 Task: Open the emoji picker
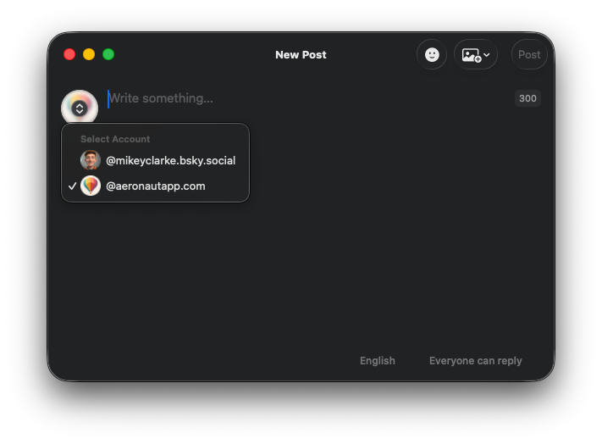tap(432, 54)
